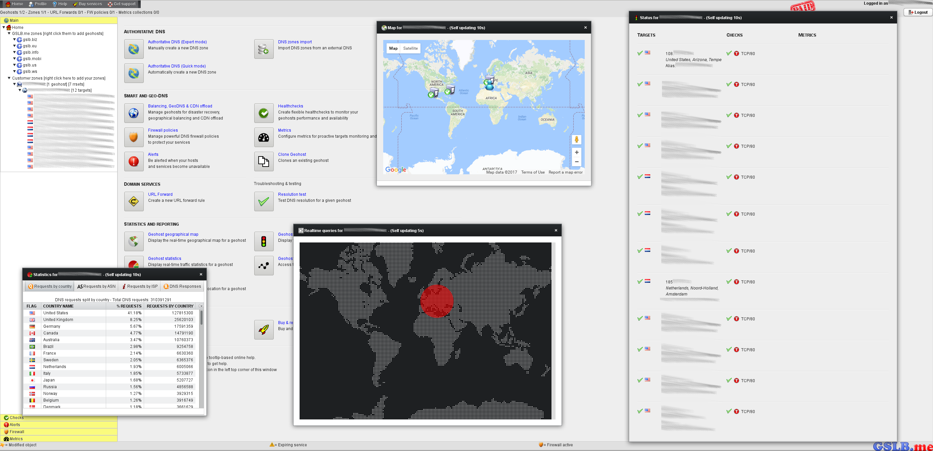
Task: Switch map to Satellite view
Action: (410, 48)
